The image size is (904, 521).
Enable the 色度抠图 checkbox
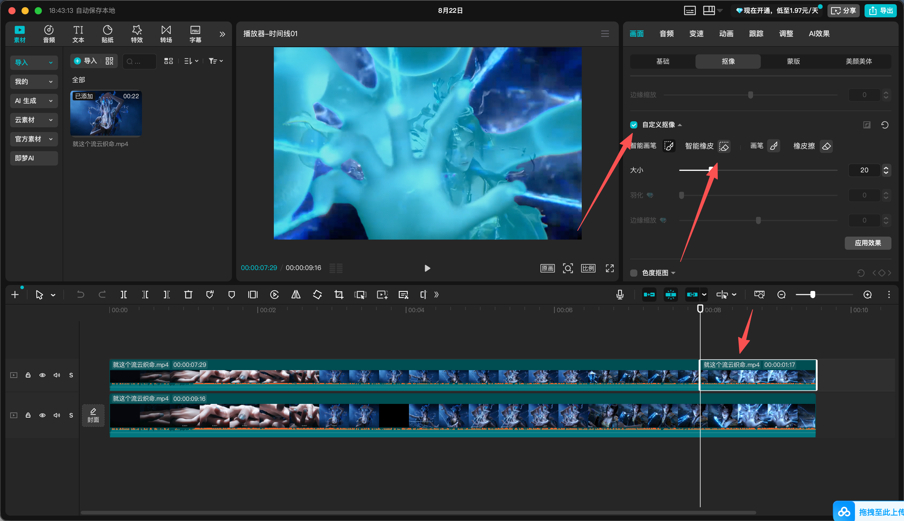pos(633,273)
